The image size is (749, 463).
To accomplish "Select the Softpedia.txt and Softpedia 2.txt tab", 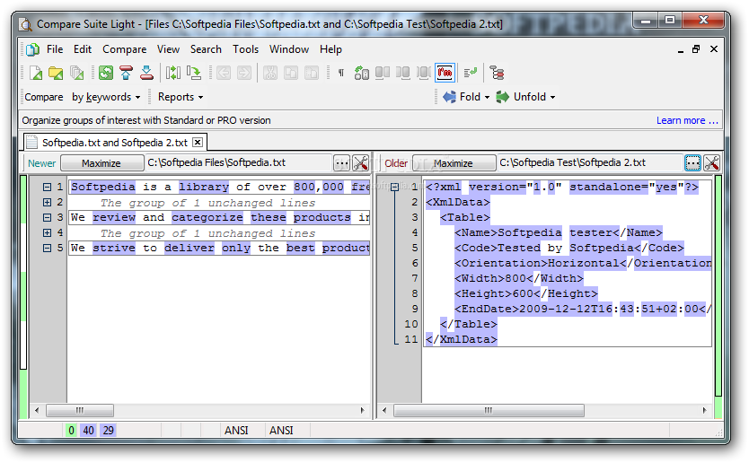I will 115,143.
